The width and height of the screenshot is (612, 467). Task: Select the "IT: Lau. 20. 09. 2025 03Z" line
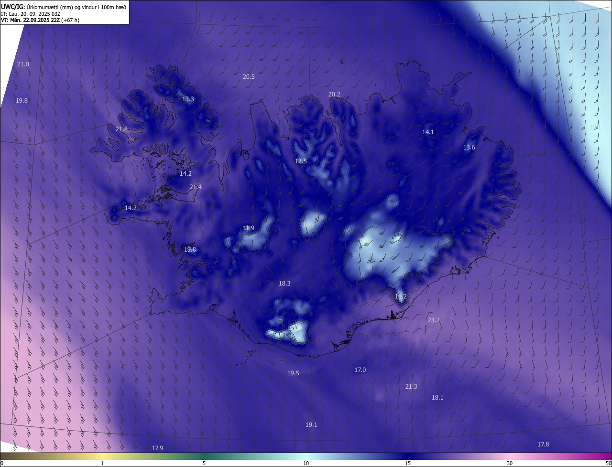[x=31, y=13]
